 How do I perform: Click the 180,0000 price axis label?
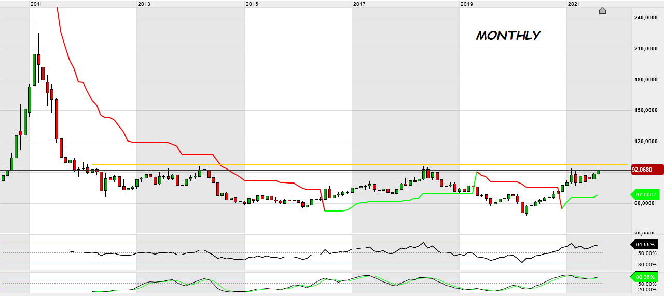coord(646,80)
